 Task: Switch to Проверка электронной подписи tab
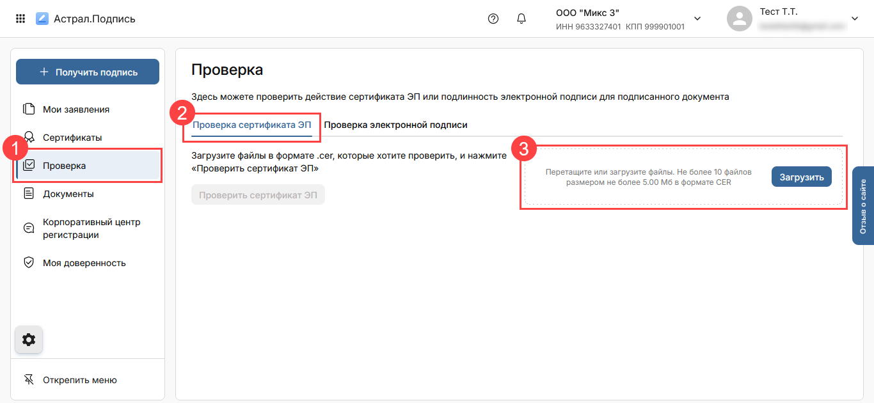[x=395, y=125]
